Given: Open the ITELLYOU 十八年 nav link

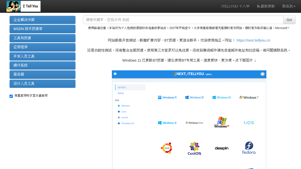Looking at the screenshot, I should pos(235,6).
